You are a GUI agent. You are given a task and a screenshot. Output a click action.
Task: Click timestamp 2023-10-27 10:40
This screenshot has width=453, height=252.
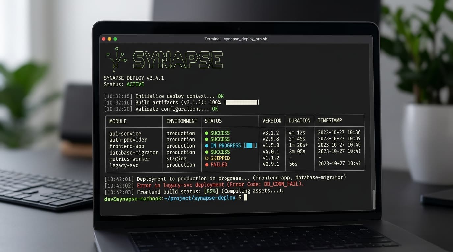[x=339, y=145]
